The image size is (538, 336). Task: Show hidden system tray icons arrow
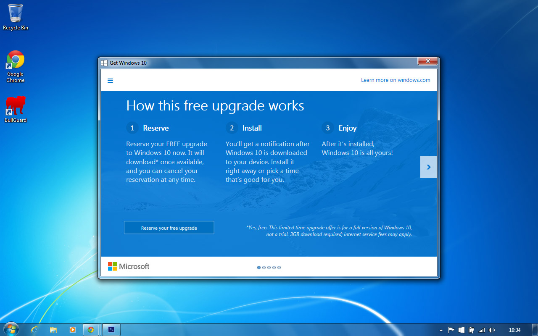[x=441, y=330]
